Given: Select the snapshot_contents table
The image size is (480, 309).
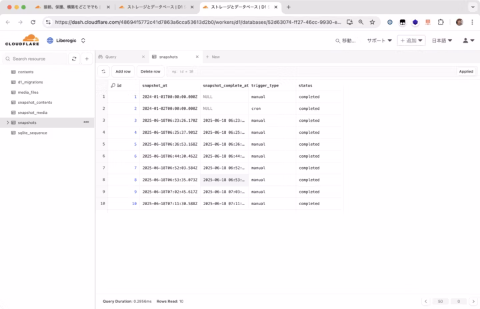Looking at the screenshot, I should (35, 103).
